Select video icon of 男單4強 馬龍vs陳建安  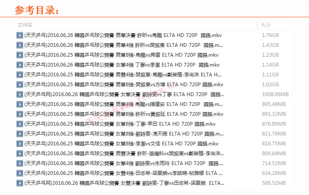coord(19,104)
